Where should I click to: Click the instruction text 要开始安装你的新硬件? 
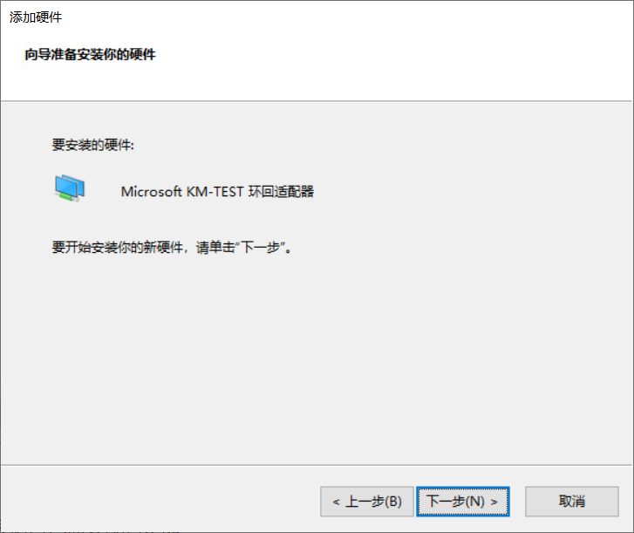118,247
